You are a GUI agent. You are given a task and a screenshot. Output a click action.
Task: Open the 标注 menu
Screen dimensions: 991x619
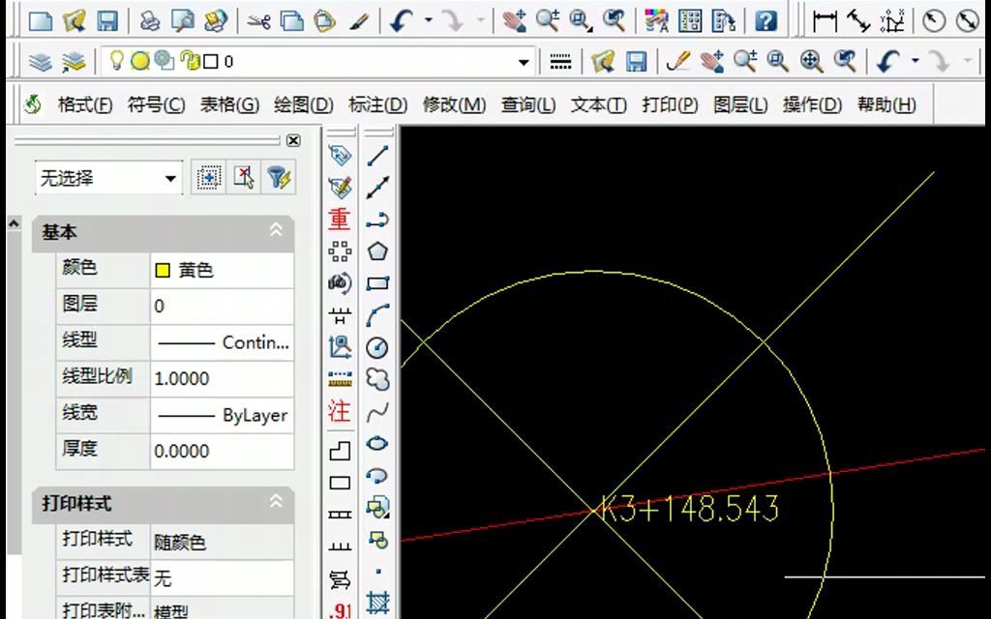[377, 104]
